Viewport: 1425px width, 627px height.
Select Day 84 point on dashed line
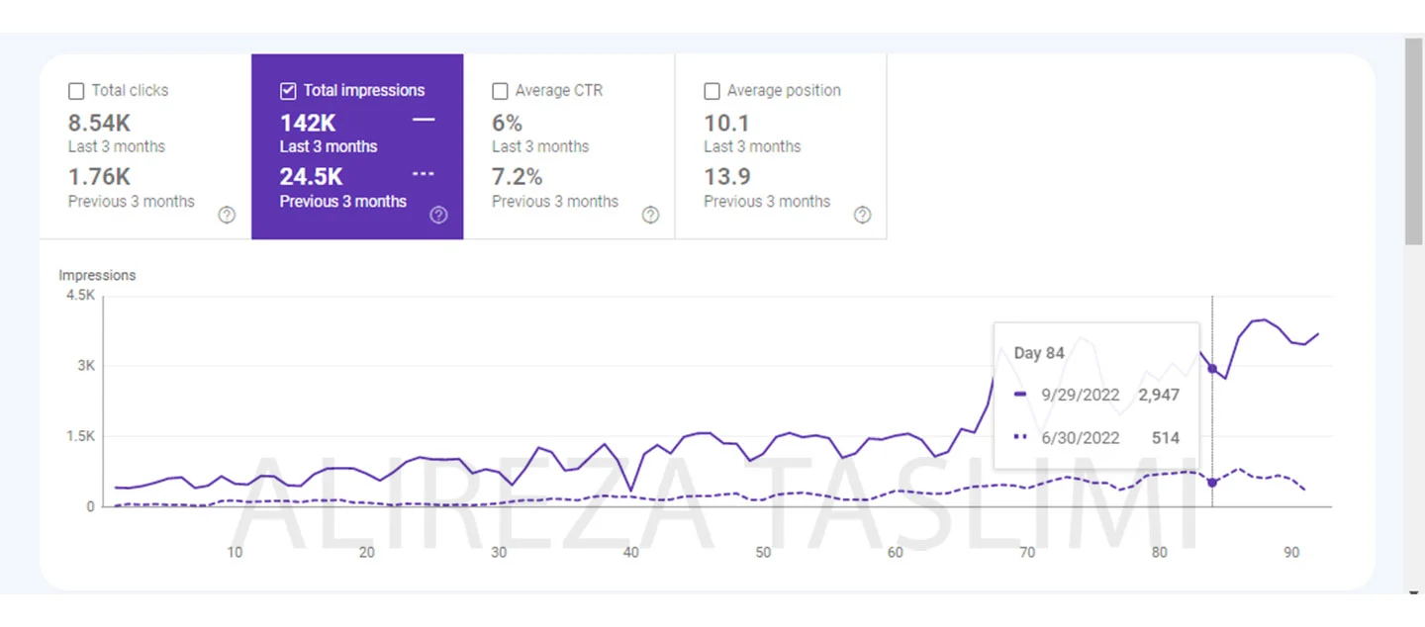pos(1212,483)
